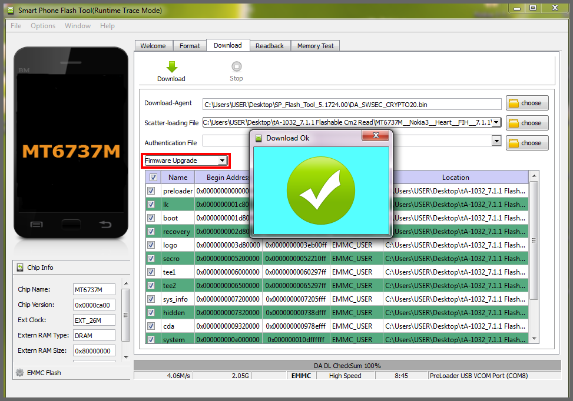Screen dimensions: 573x401
Task: Click Chip Info vertical scrollbar thumb
Action: [x=125, y=315]
